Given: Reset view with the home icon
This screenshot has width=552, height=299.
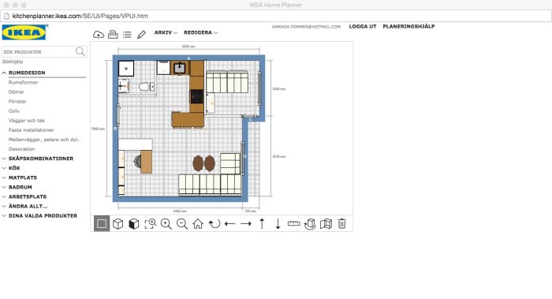Looking at the screenshot, I should [x=198, y=223].
